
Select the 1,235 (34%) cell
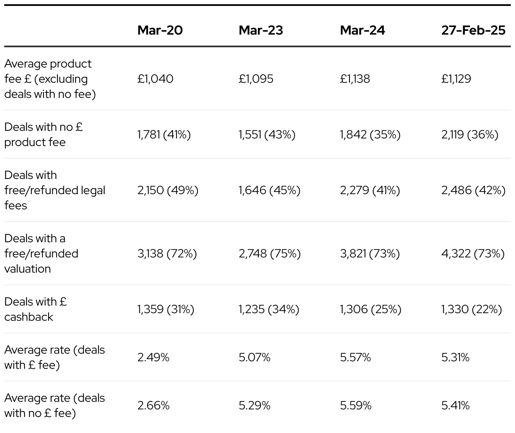(x=269, y=309)
